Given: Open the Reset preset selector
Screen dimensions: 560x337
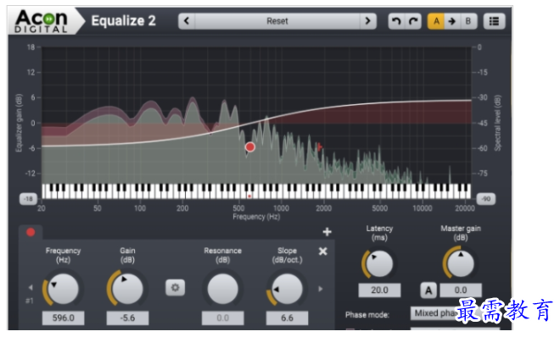Looking at the screenshot, I should (x=277, y=21).
